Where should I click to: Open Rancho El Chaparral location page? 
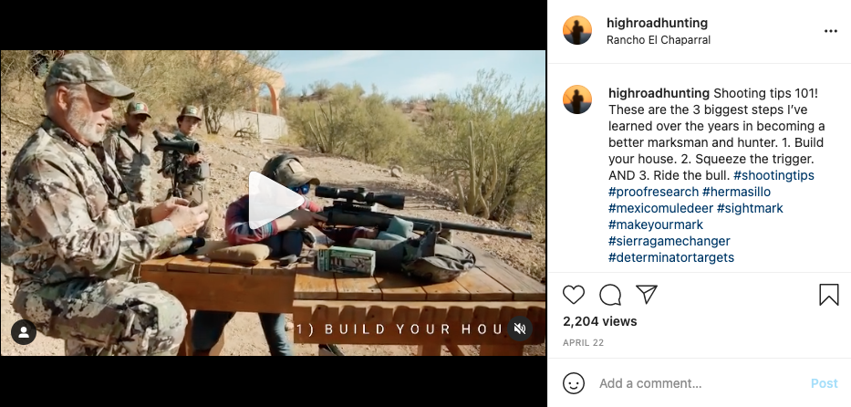[x=659, y=40]
